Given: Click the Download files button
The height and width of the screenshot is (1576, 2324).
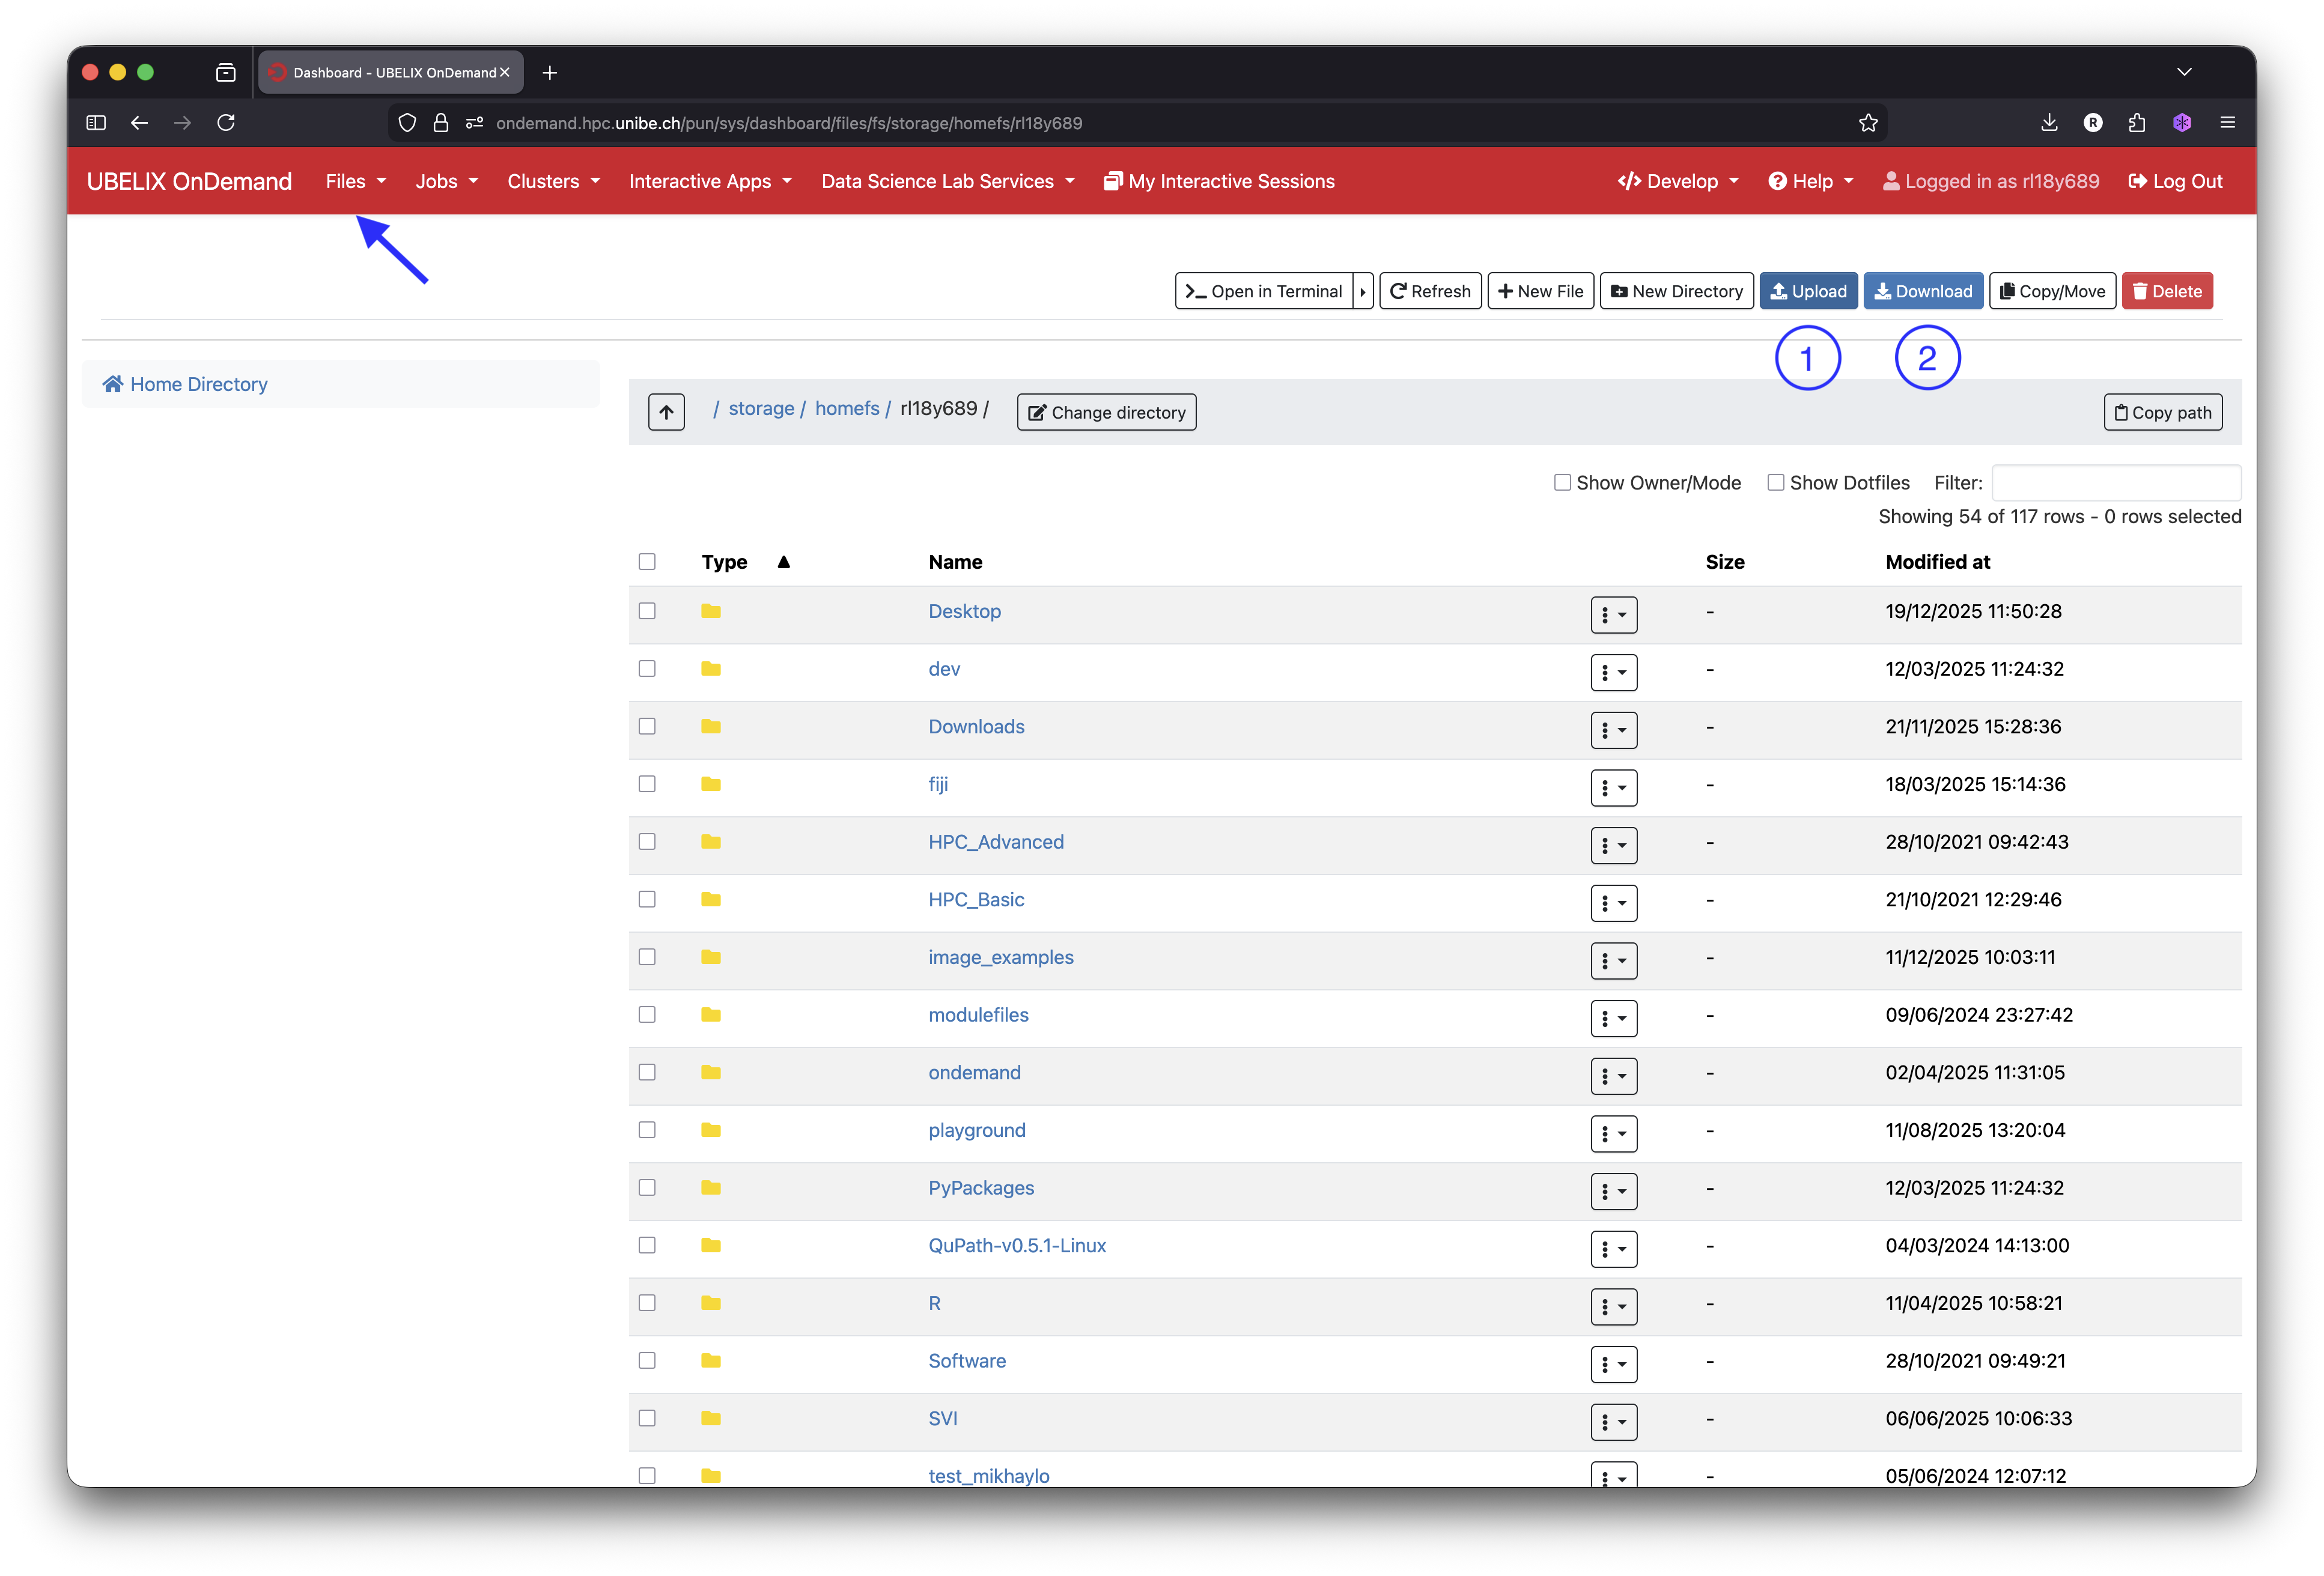Looking at the screenshot, I should (1922, 291).
